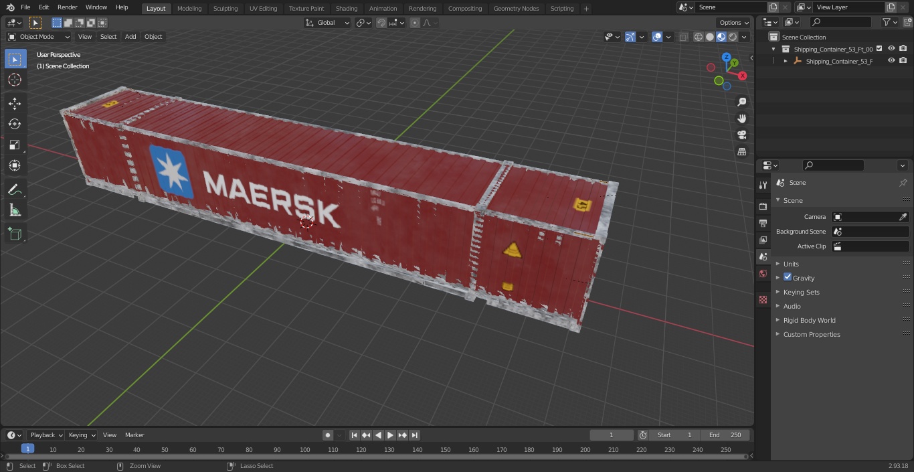Image resolution: width=914 pixels, height=472 pixels.
Task: Disable rendering for the Shipping_Container_53_Ft_00 collection
Action: pos(903,48)
